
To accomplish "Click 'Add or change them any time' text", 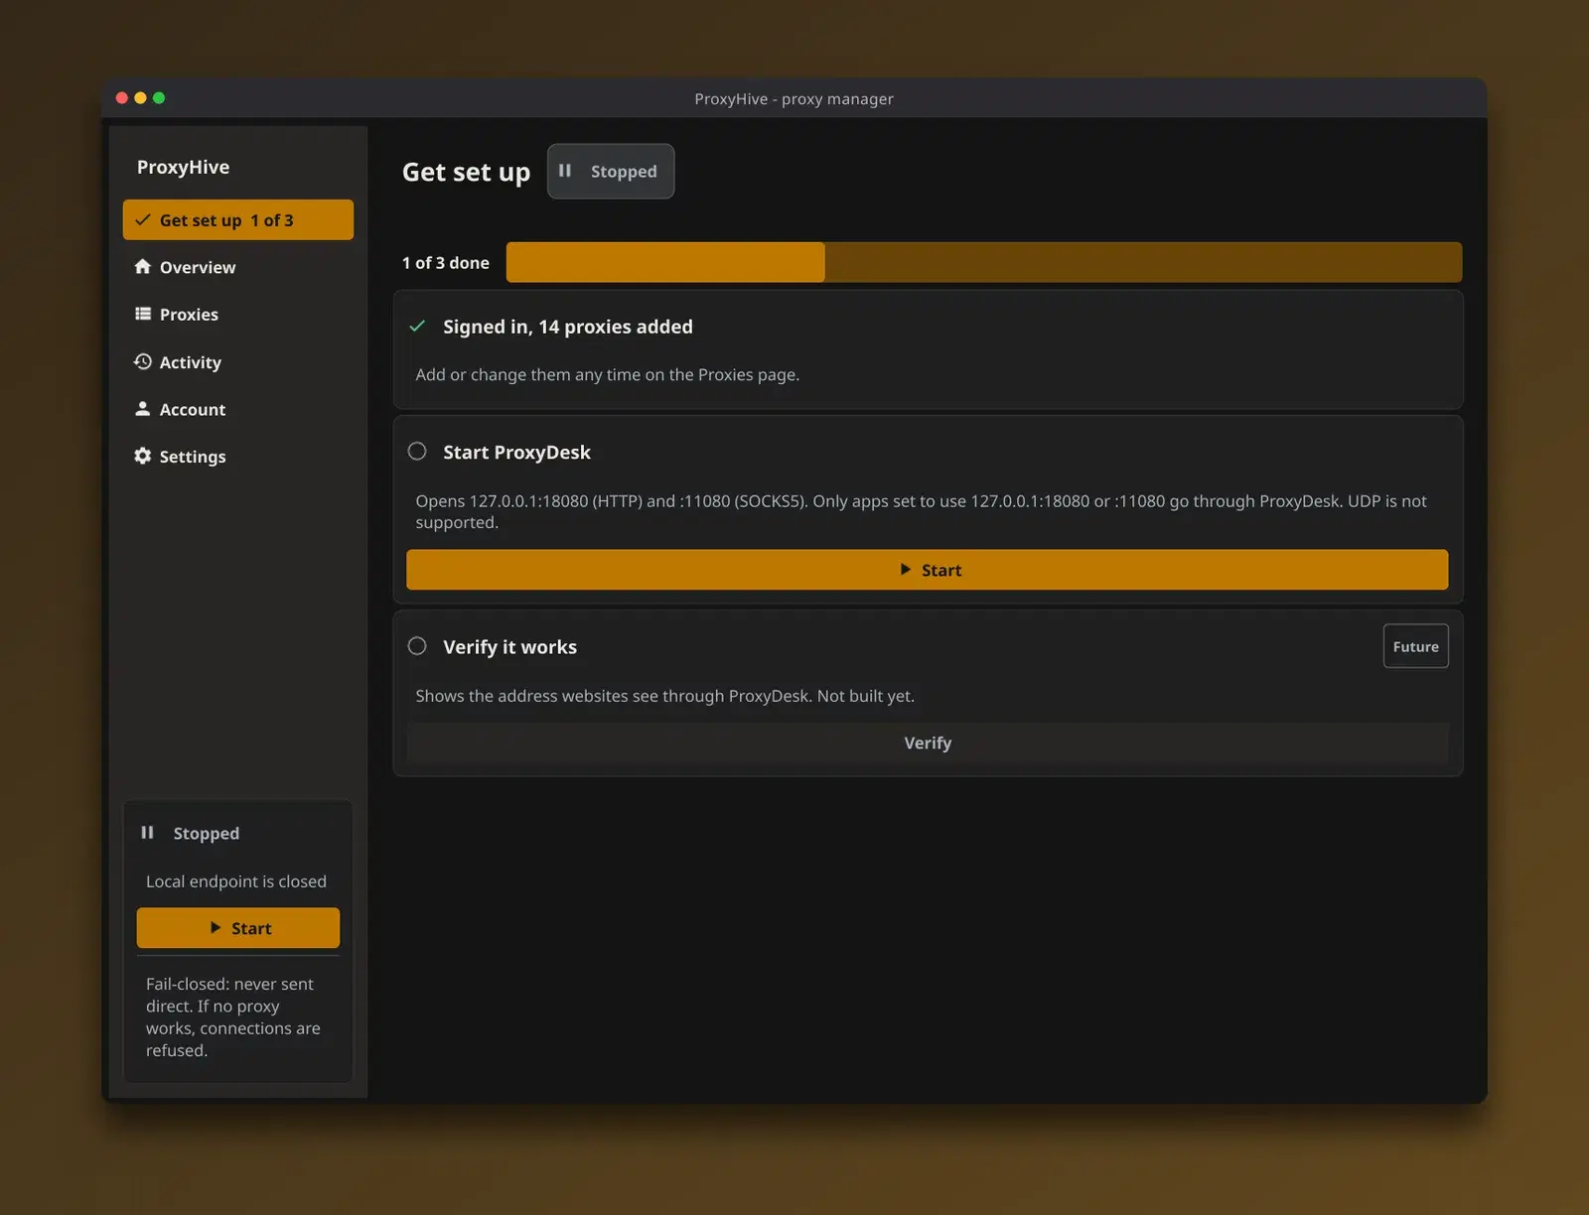I will tap(608, 374).
